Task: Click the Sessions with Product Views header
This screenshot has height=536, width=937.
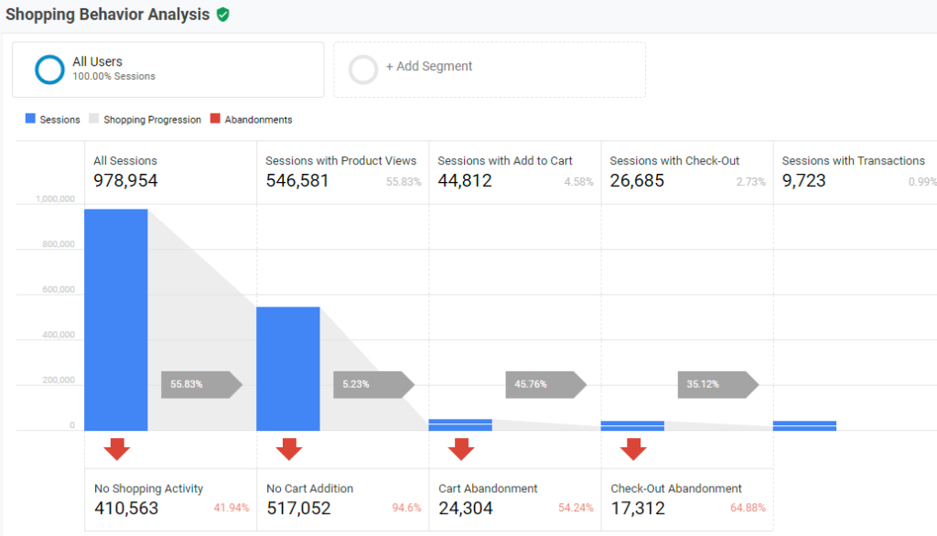Action: pos(340,161)
